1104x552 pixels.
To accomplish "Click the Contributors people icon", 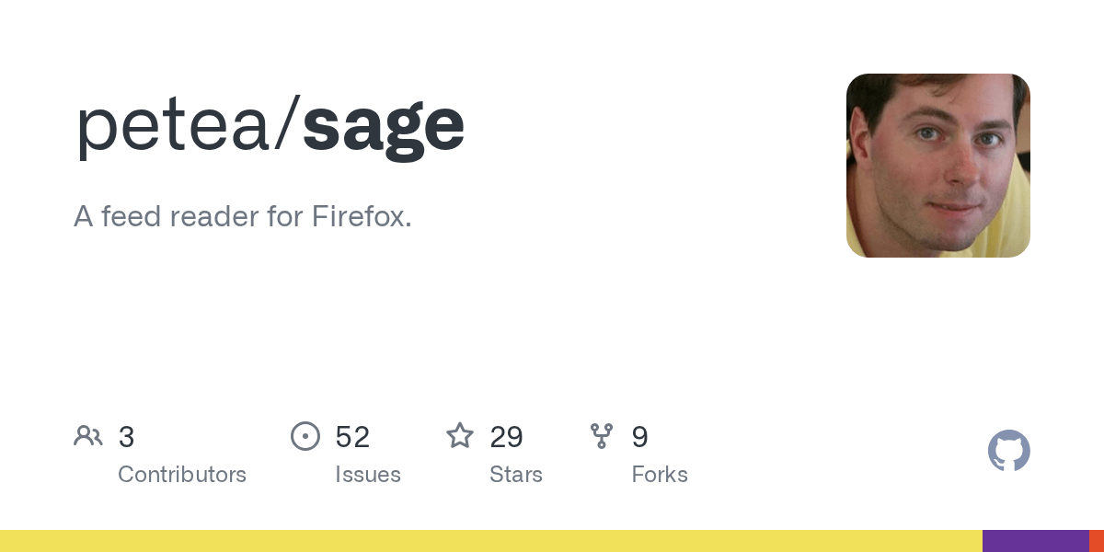I will point(88,435).
